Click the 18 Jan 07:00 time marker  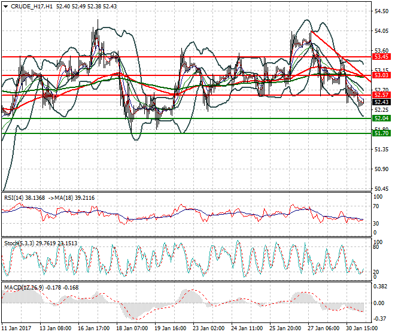click(131, 328)
